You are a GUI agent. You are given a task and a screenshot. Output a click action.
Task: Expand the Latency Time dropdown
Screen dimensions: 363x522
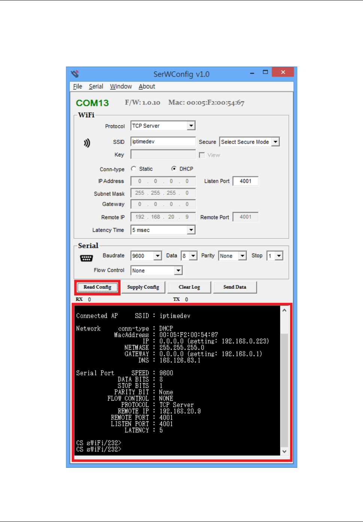[x=191, y=230]
